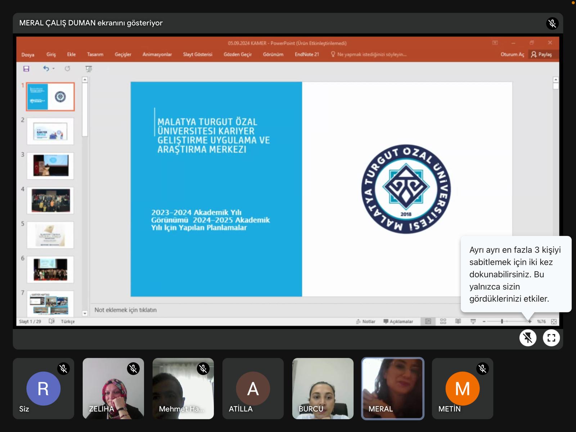The height and width of the screenshot is (432, 576).
Task: Click the fit slide to window icon
Action: (x=554, y=321)
